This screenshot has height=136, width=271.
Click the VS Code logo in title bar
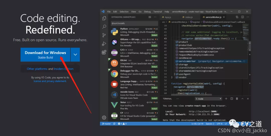(x=103, y=12)
